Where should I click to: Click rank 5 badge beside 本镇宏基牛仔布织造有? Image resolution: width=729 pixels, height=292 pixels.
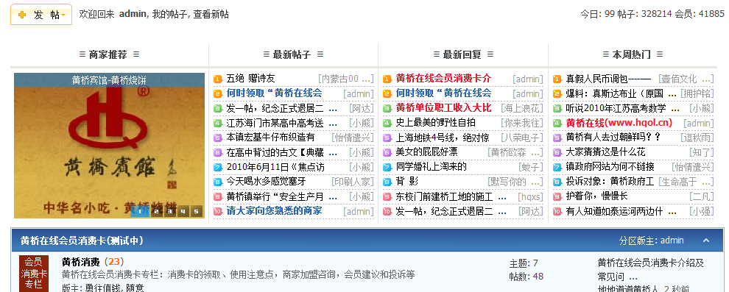(218, 138)
